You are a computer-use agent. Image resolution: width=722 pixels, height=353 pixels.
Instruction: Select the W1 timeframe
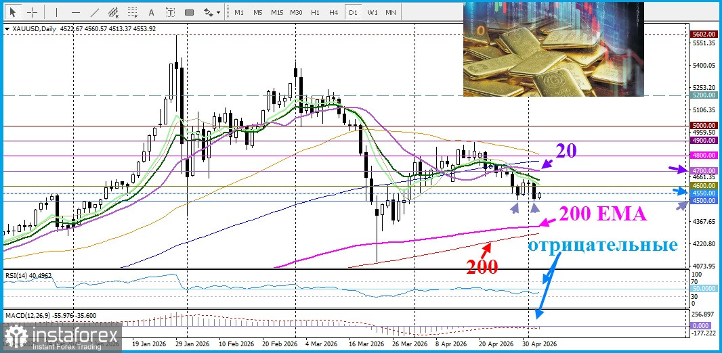click(x=372, y=12)
